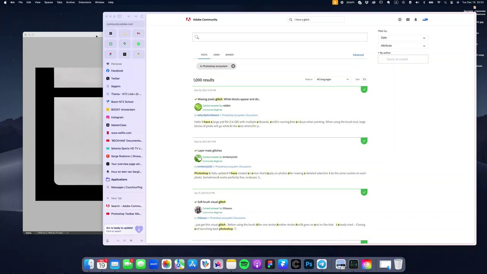Click the Arc update download arrow icon
The height and width of the screenshot is (274, 487).
[x=139, y=229]
